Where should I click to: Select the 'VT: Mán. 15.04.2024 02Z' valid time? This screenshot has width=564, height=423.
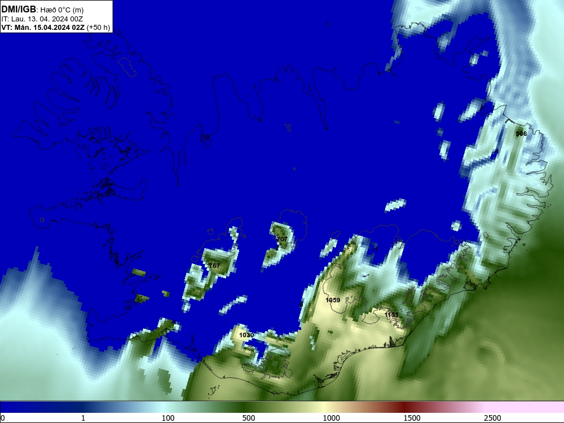(43, 28)
